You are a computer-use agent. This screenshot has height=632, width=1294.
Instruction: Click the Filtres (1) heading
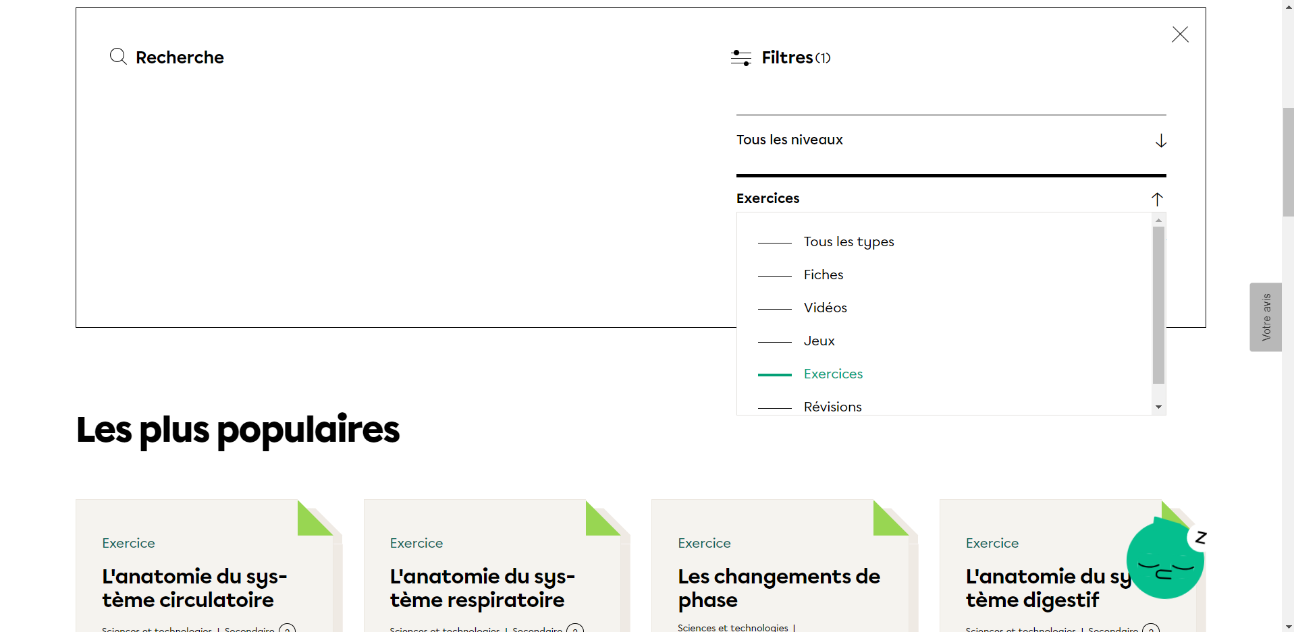(x=796, y=57)
